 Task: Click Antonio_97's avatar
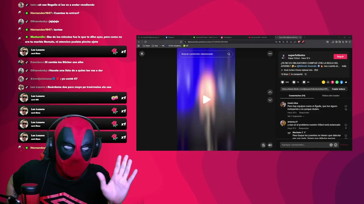click(283, 123)
